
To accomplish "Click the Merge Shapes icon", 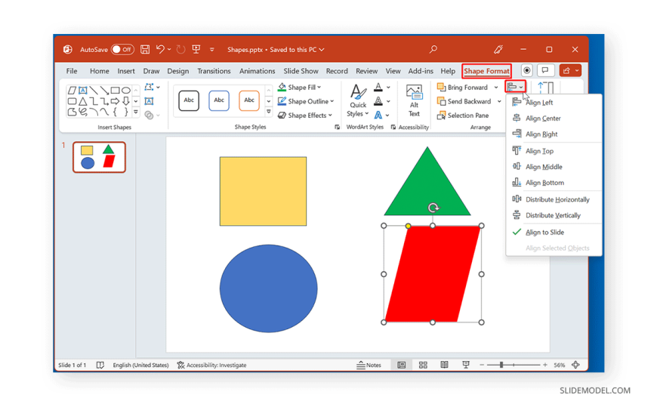I will tap(149, 115).
